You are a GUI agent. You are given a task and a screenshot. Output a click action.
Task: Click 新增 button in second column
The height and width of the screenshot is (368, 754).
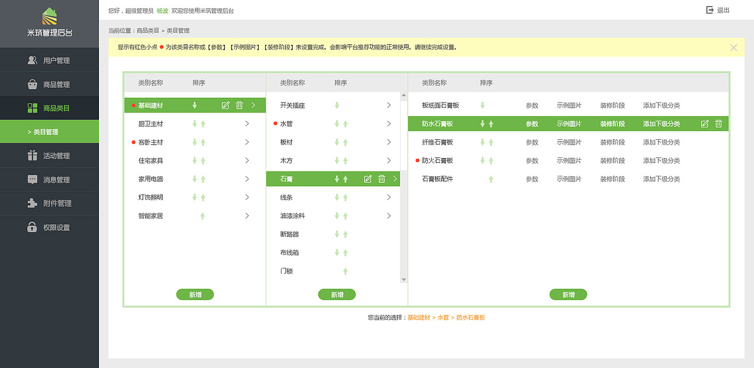point(337,295)
